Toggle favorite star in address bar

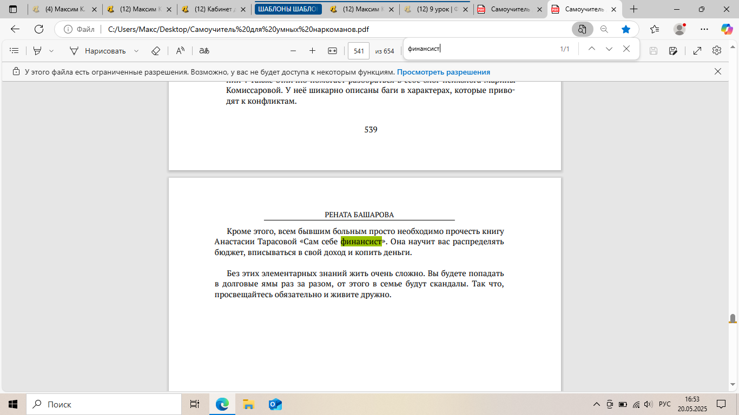[x=626, y=29]
